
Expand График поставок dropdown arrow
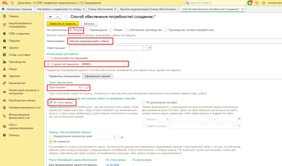[235, 126]
